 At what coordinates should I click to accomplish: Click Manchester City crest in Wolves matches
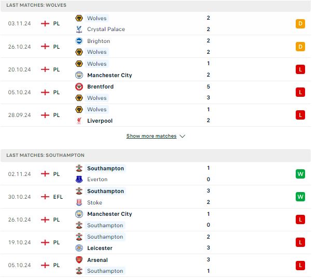[79, 75]
